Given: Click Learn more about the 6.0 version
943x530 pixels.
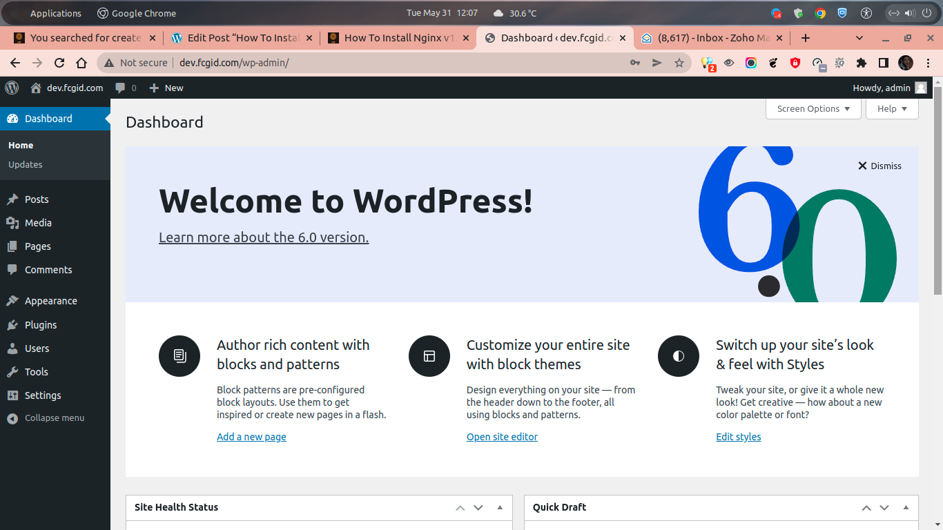Looking at the screenshot, I should click(264, 237).
